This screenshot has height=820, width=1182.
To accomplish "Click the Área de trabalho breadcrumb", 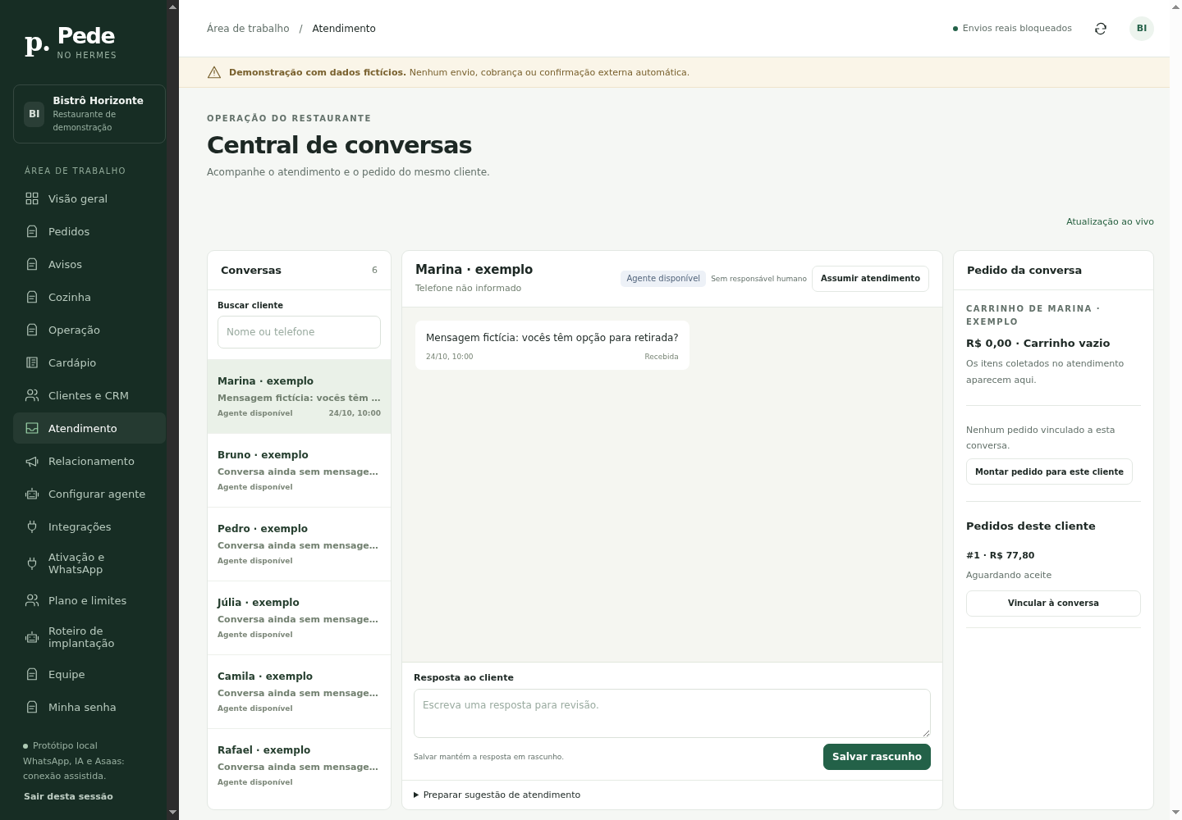I will pyautogui.click(x=248, y=29).
